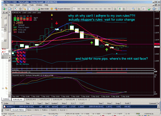Open the Indicators list icon
Image resolution: width=161 pixels, height=116 pixels.
pyautogui.click(x=148, y=9)
